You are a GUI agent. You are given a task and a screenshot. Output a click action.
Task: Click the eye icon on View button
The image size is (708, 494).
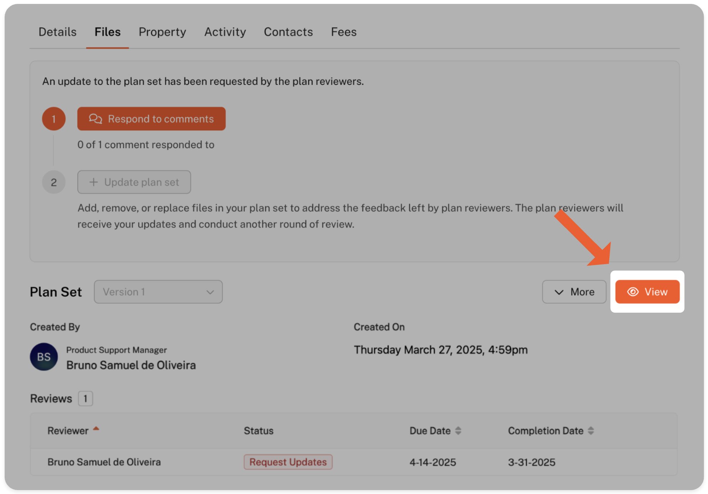633,292
